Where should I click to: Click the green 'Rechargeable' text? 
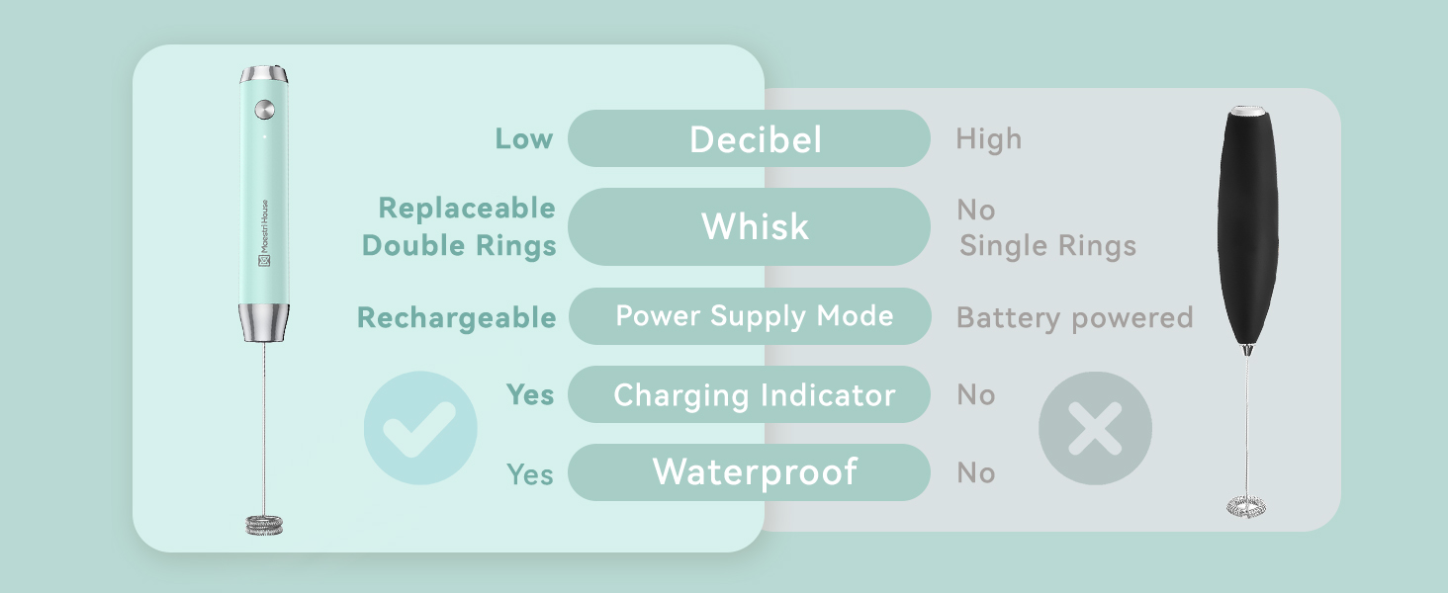456,317
